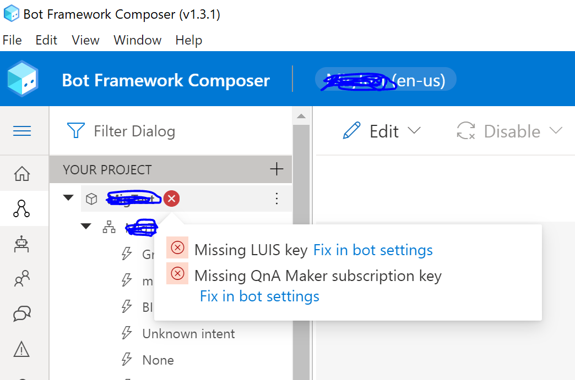Select the Design flow icon in sidebar
This screenshot has height=380, width=575.
coord(21,208)
